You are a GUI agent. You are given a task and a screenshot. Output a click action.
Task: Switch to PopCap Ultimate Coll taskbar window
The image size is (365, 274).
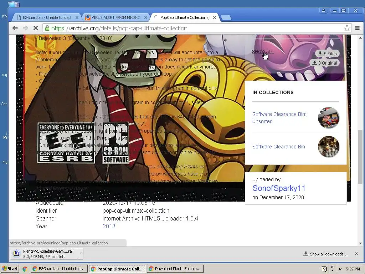pos(117,269)
